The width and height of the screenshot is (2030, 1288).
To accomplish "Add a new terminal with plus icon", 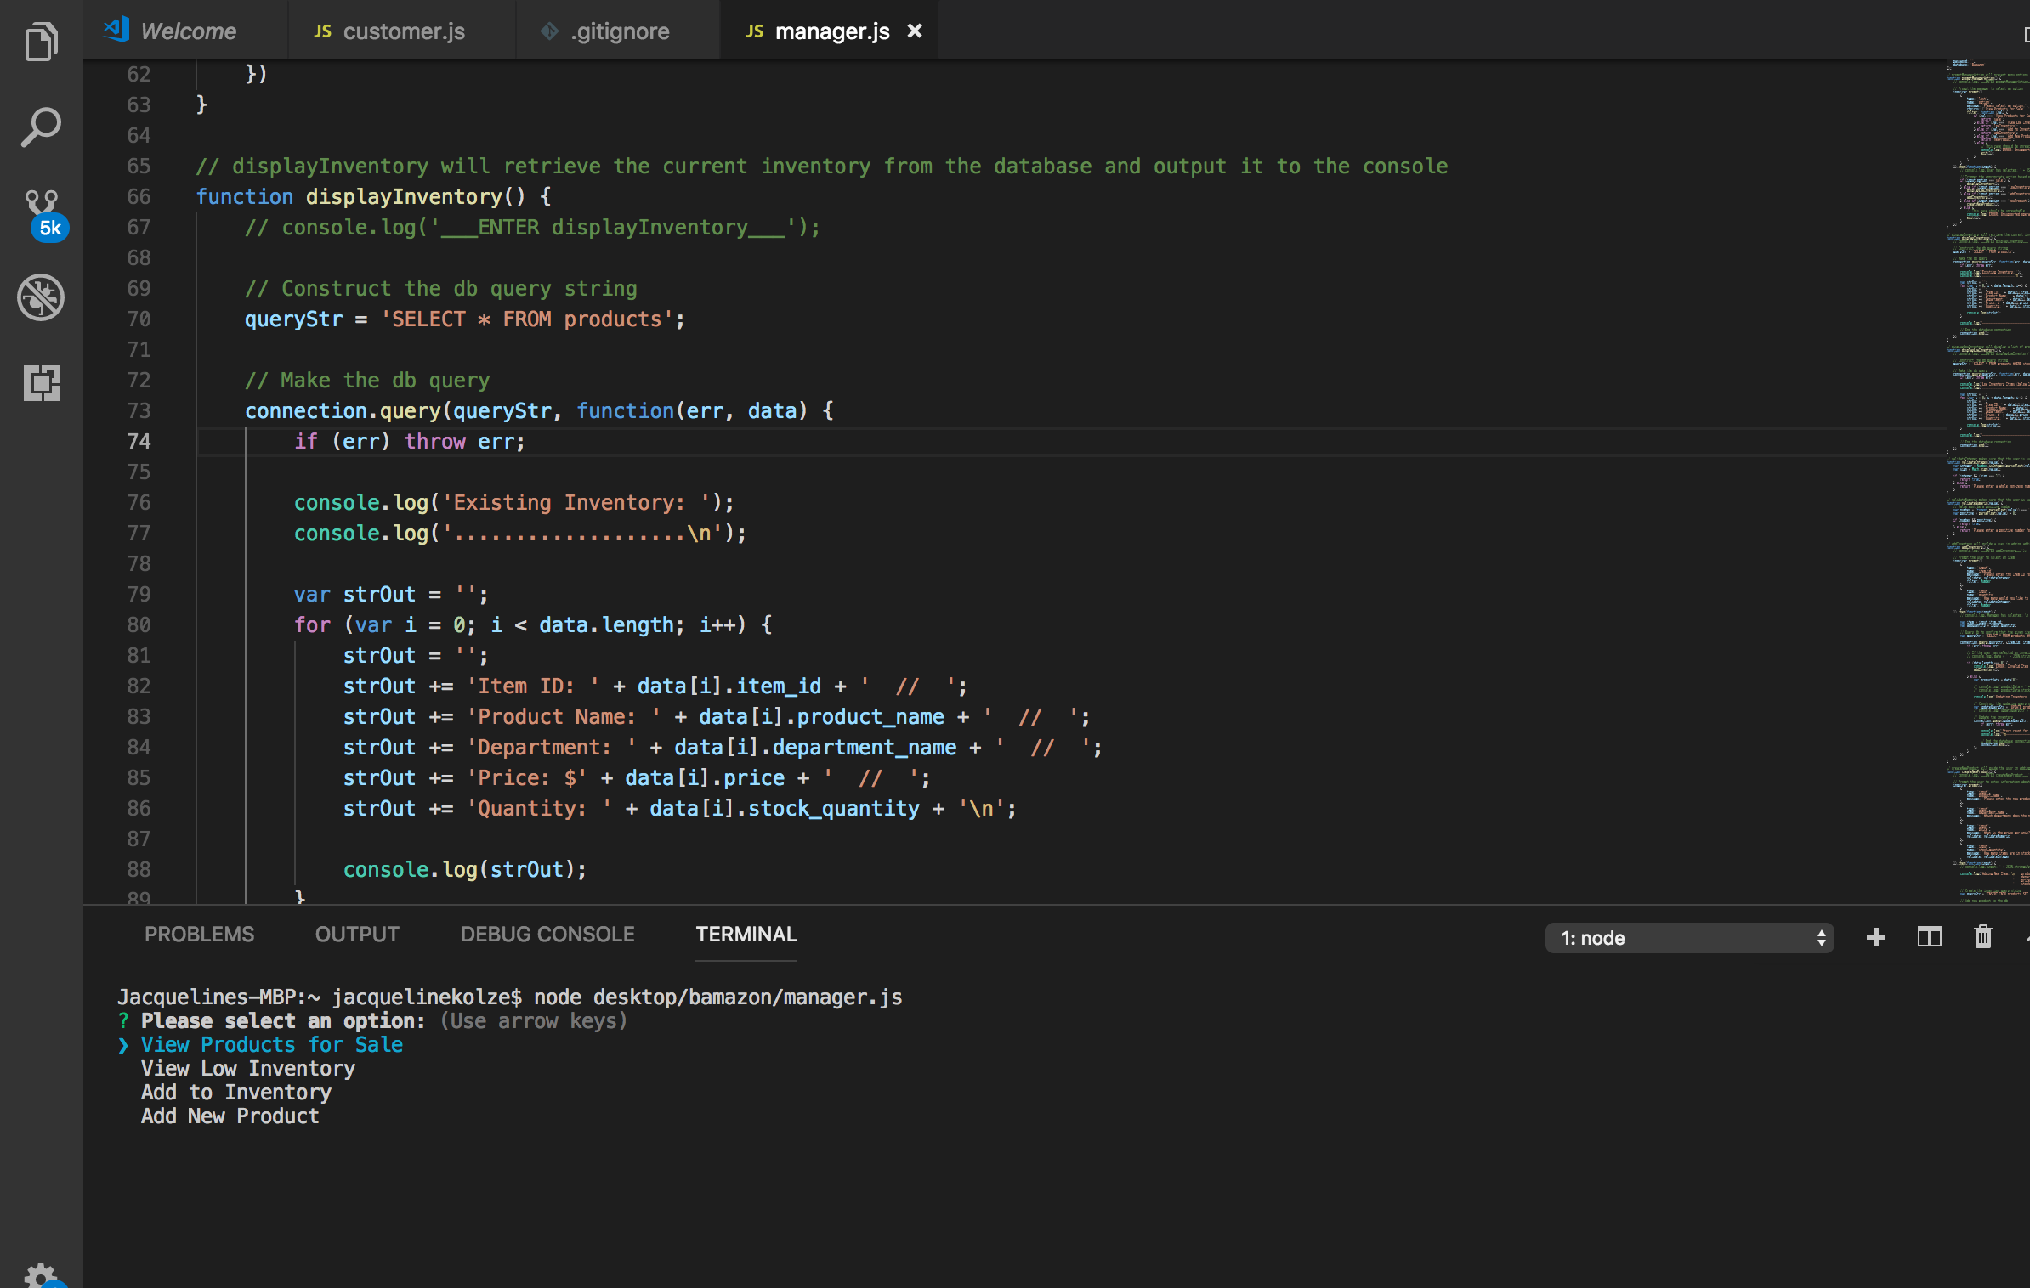I will click(x=1875, y=937).
